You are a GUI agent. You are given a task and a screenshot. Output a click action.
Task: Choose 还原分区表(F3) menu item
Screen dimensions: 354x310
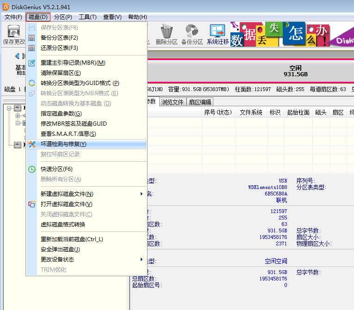[x=87, y=48]
